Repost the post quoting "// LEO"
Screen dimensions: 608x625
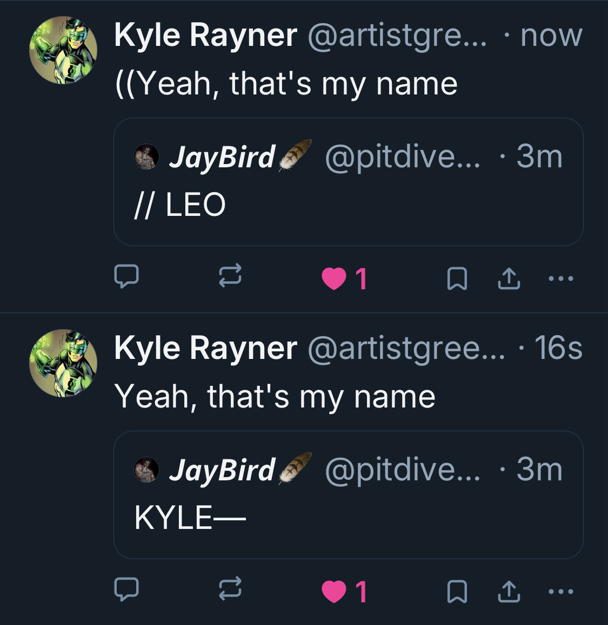pos(230,276)
